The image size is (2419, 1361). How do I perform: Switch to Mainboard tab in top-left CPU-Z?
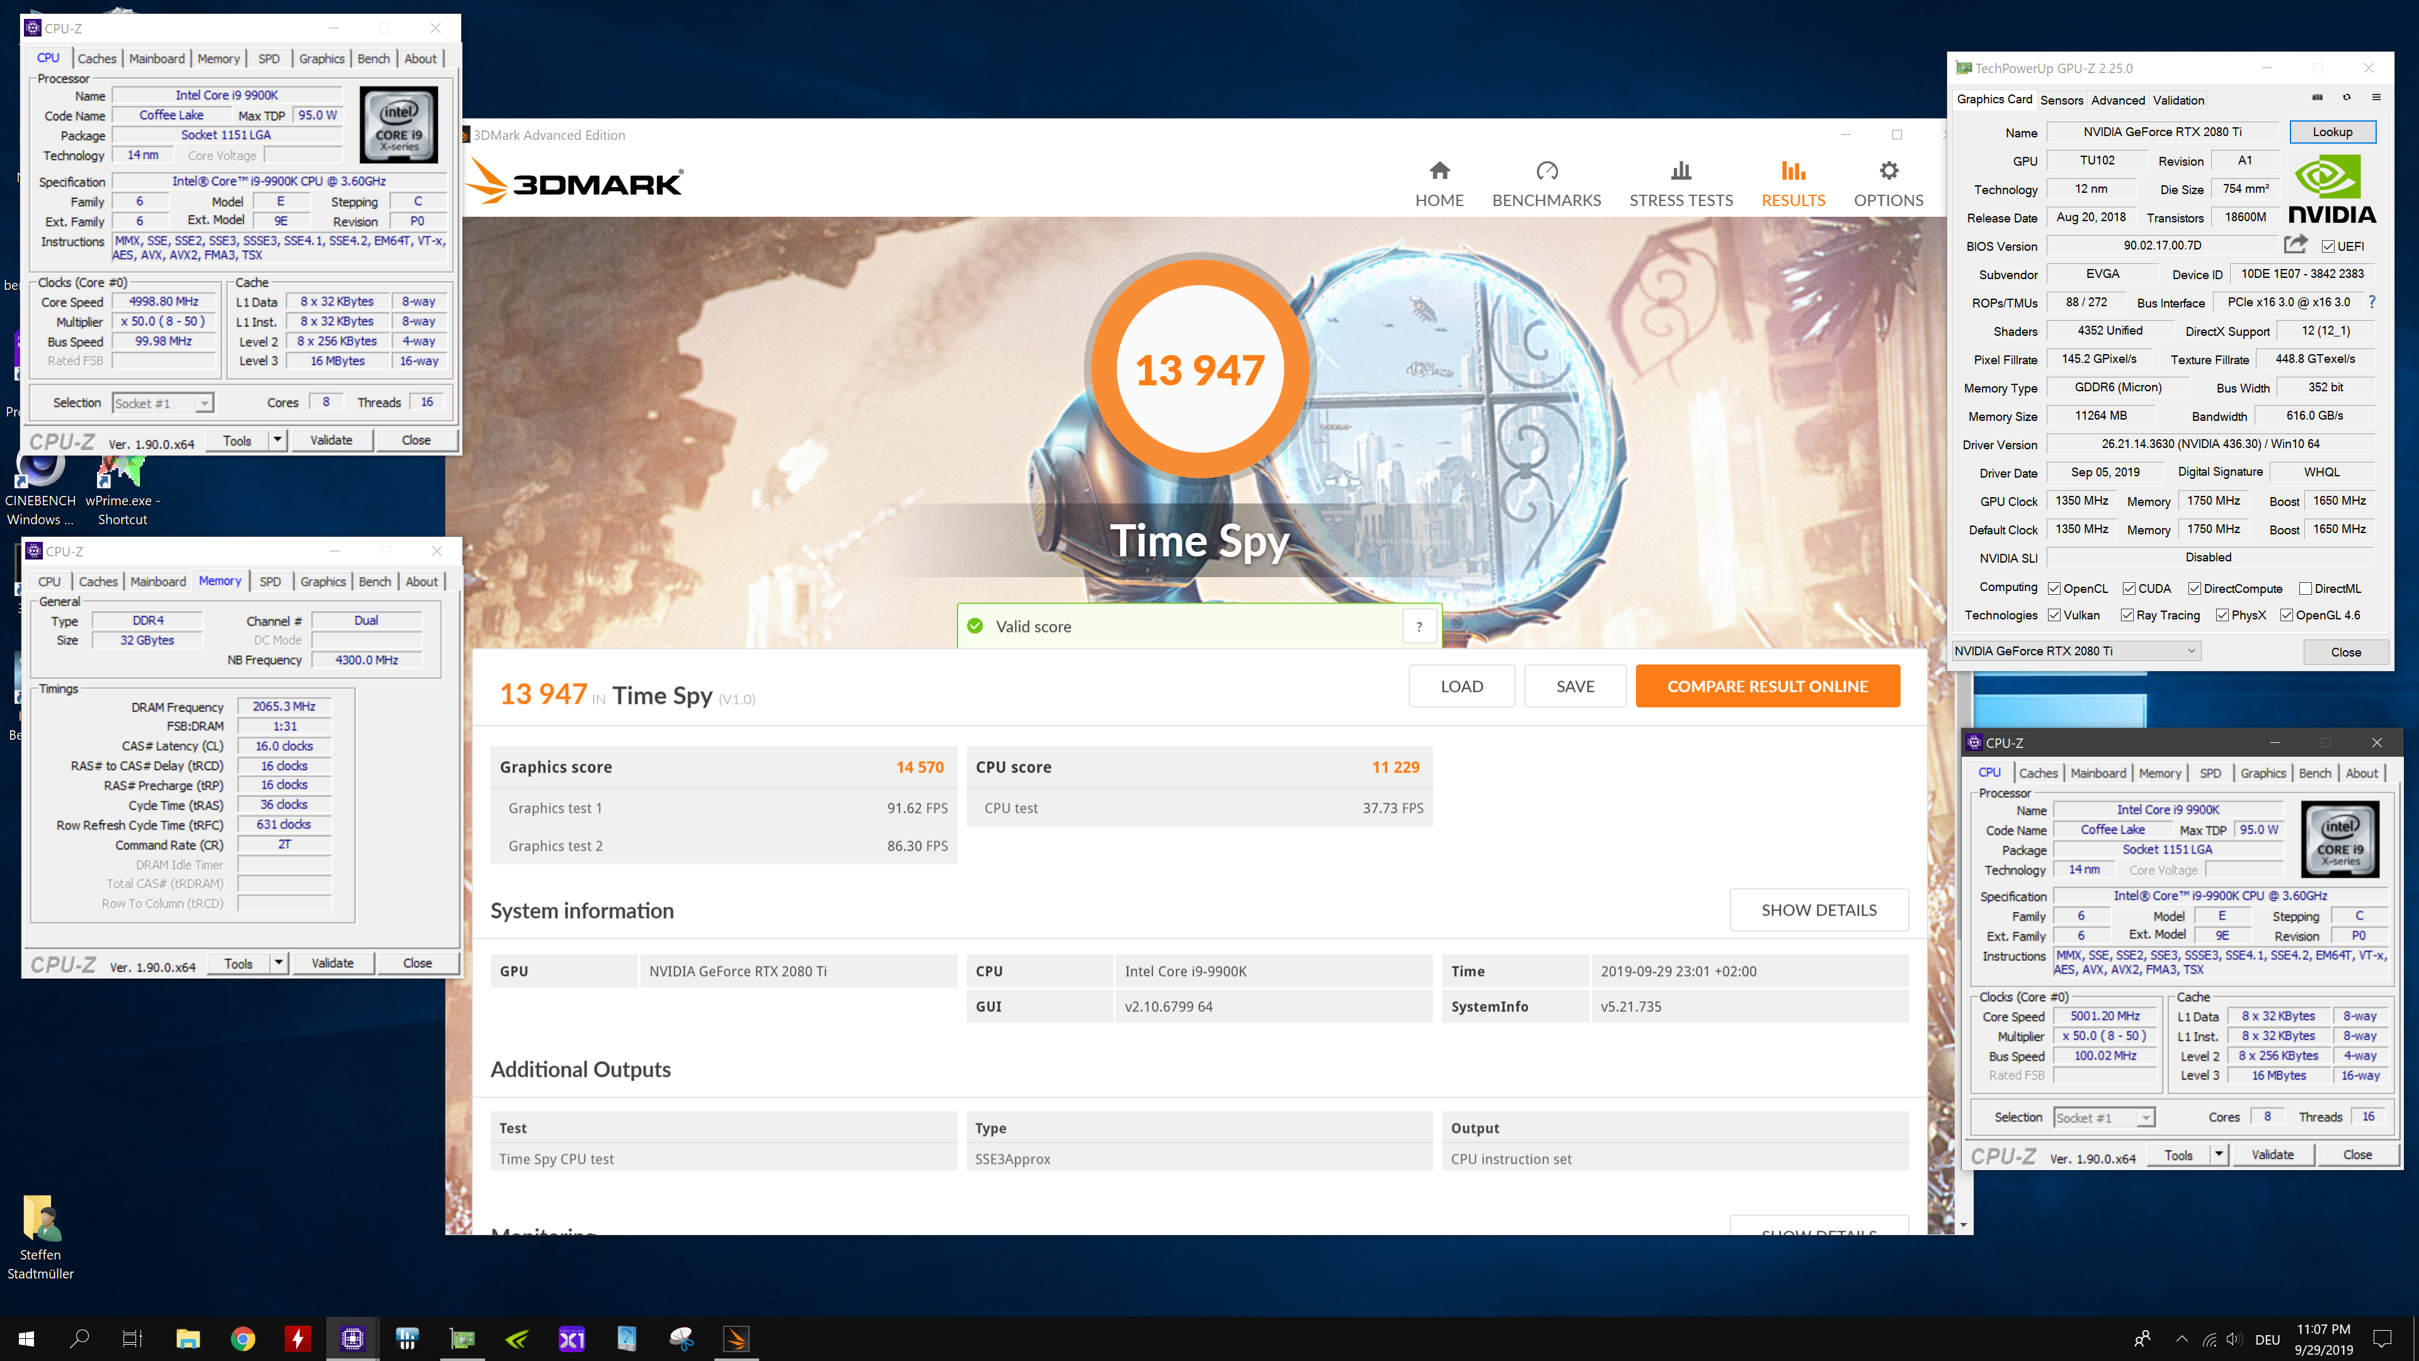click(x=157, y=58)
